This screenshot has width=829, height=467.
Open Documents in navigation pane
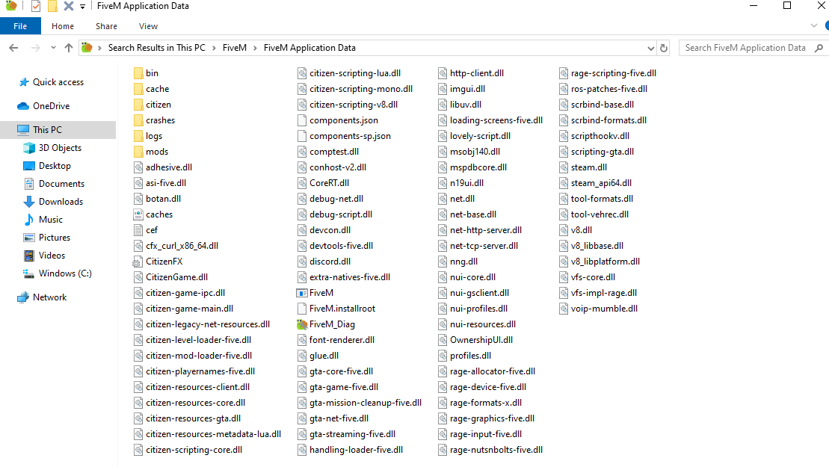tap(61, 184)
